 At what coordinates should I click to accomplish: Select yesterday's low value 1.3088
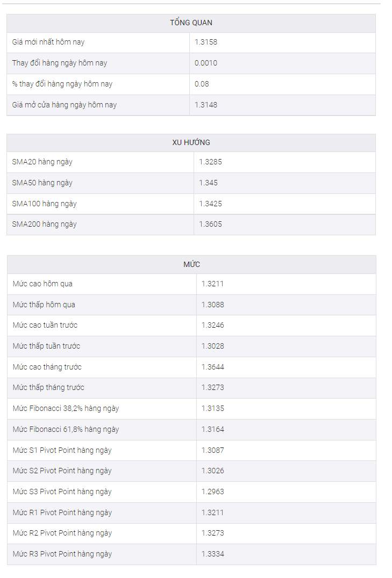[x=212, y=305]
